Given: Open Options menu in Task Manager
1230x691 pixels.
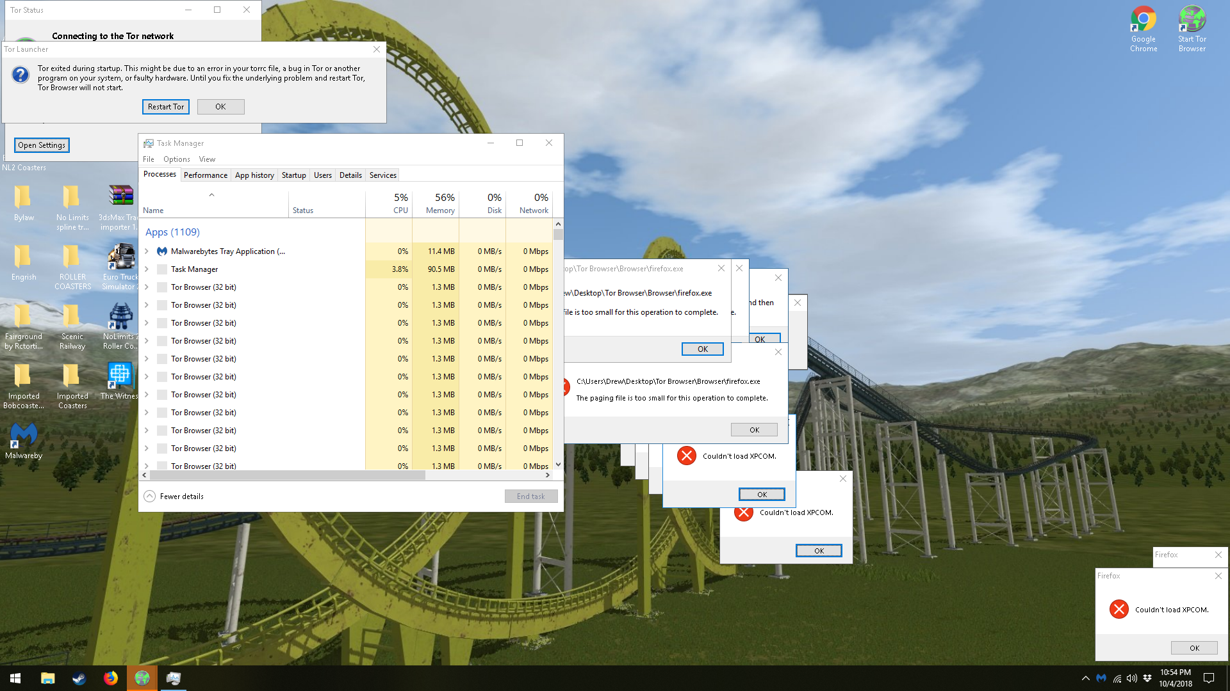Looking at the screenshot, I should [176, 159].
